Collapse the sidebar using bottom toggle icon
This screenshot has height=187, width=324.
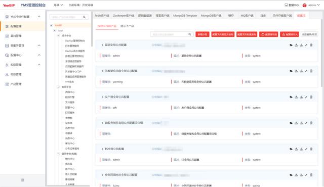(22, 180)
